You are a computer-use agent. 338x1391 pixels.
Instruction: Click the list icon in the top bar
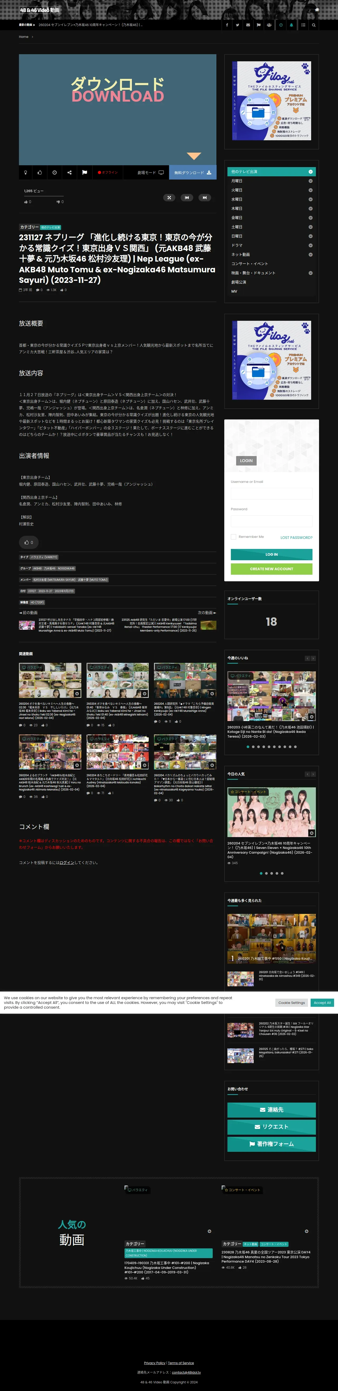[303, 25]
